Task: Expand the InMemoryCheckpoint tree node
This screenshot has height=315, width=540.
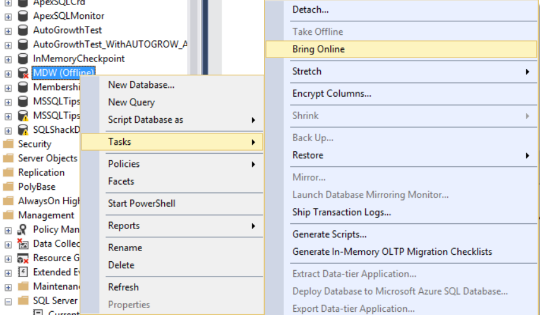Action: pyautogui.click(x=8, y=58)
